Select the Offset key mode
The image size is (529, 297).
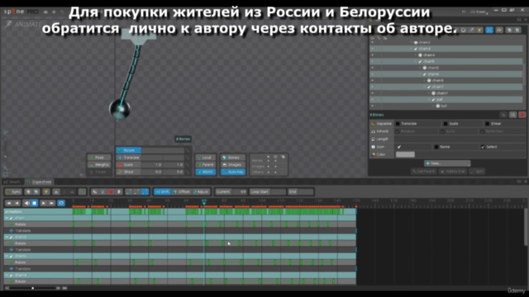click(182, 192)
